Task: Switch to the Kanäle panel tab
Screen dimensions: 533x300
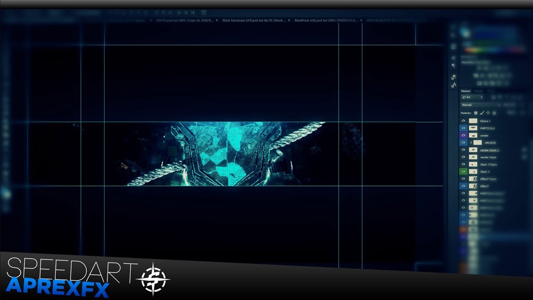Action: 478,91
